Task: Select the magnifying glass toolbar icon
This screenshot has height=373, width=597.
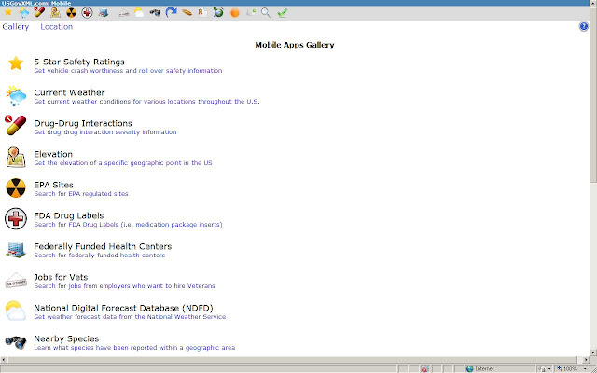Action: [x=266, y=13]
